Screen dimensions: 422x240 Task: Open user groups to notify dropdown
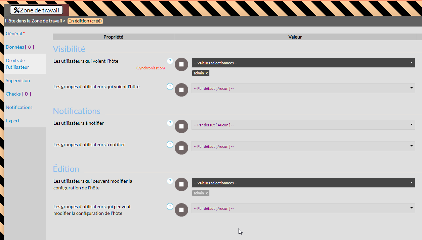[303, 146]
